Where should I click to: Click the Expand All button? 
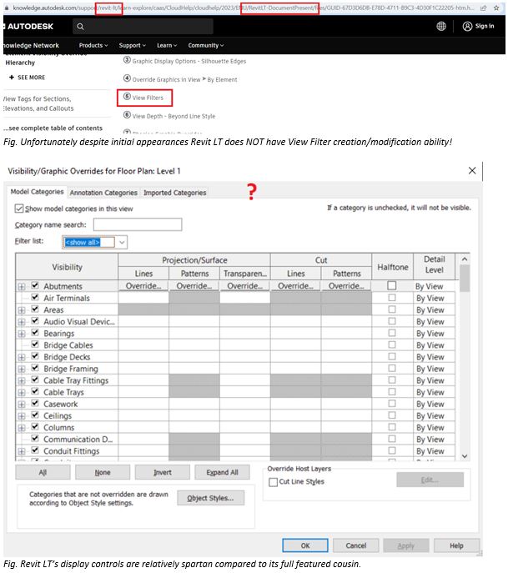[222, 472]
